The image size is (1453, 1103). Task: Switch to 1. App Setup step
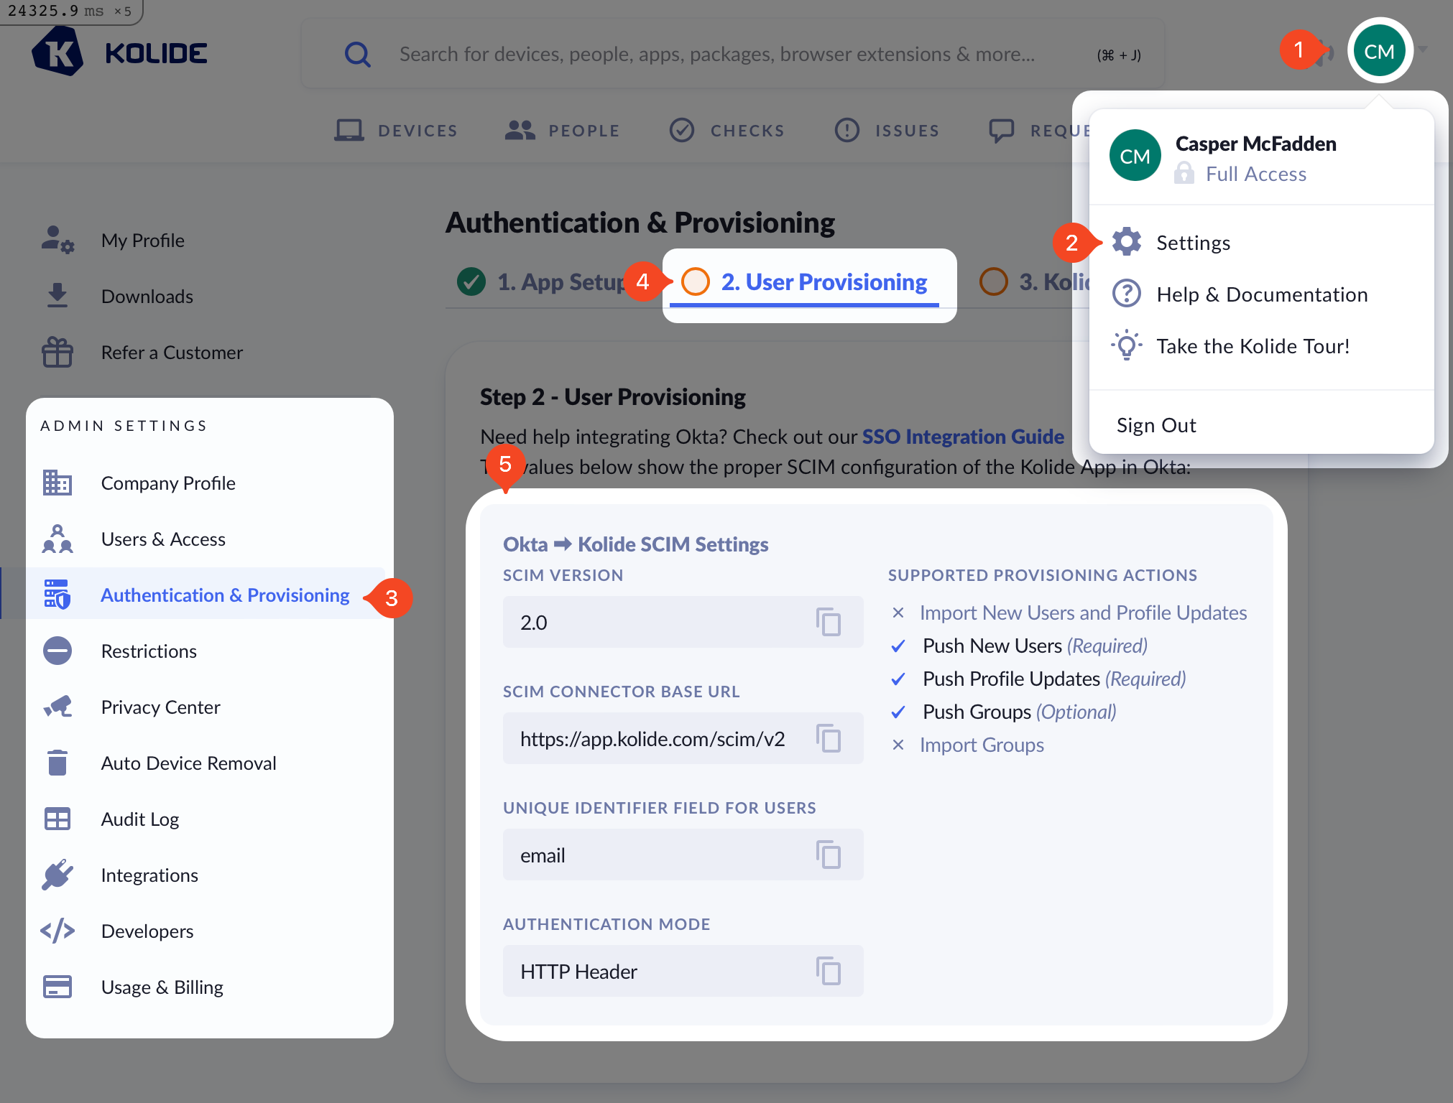[542, 281]
